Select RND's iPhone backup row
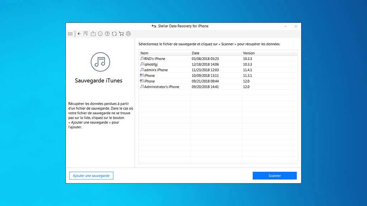 coord(154,59)
